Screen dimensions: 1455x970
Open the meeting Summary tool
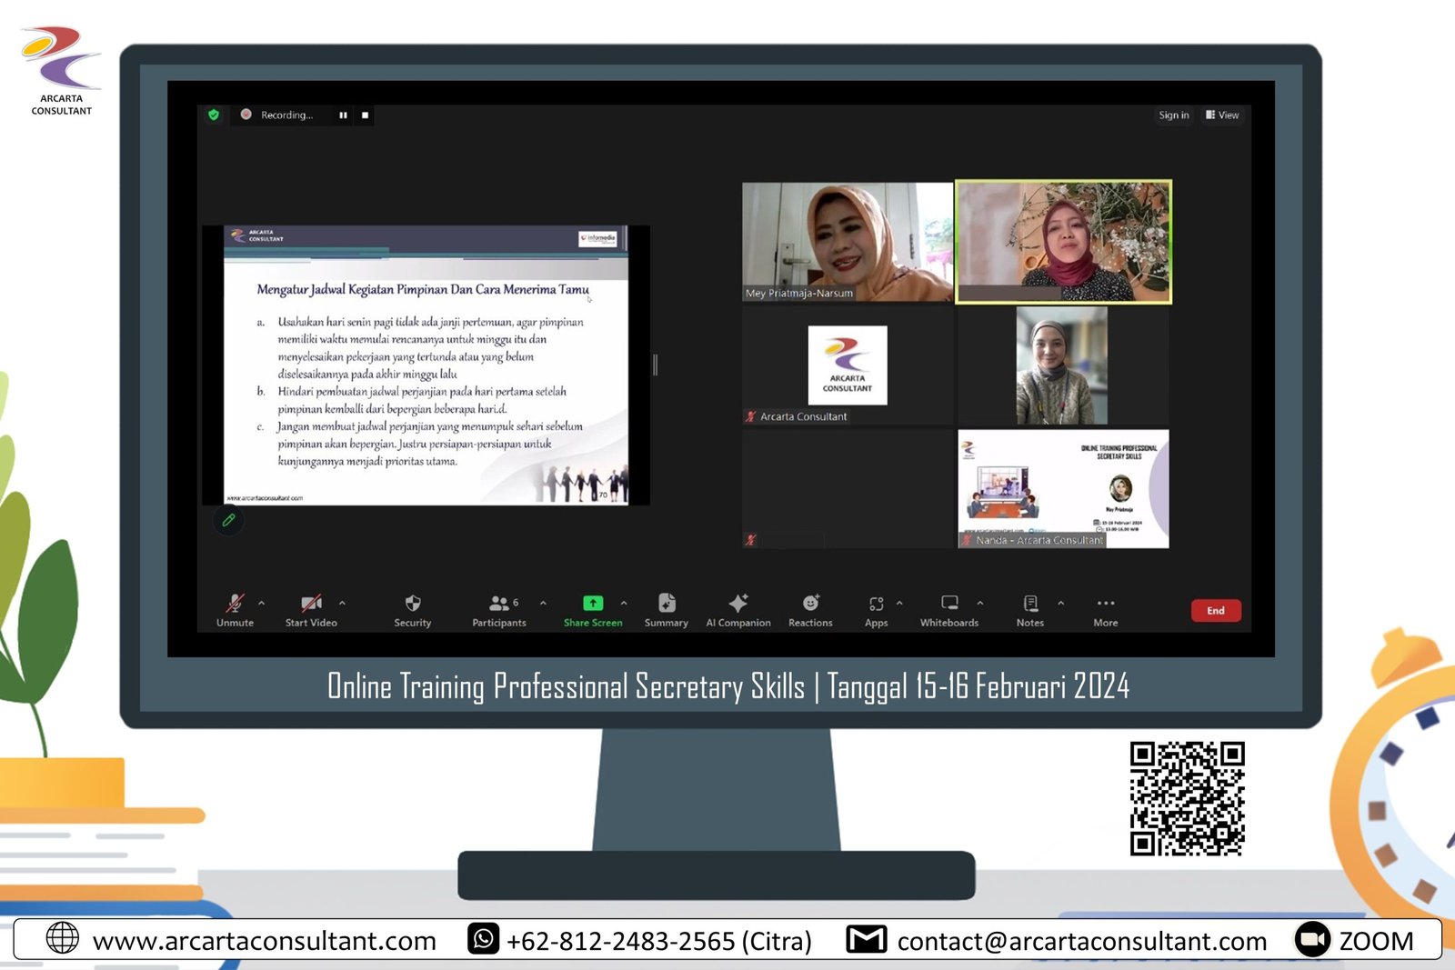(667, 605)
